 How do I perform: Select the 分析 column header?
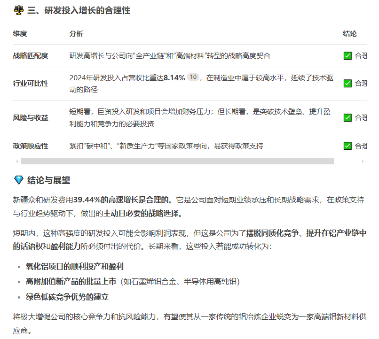(76, 33)
